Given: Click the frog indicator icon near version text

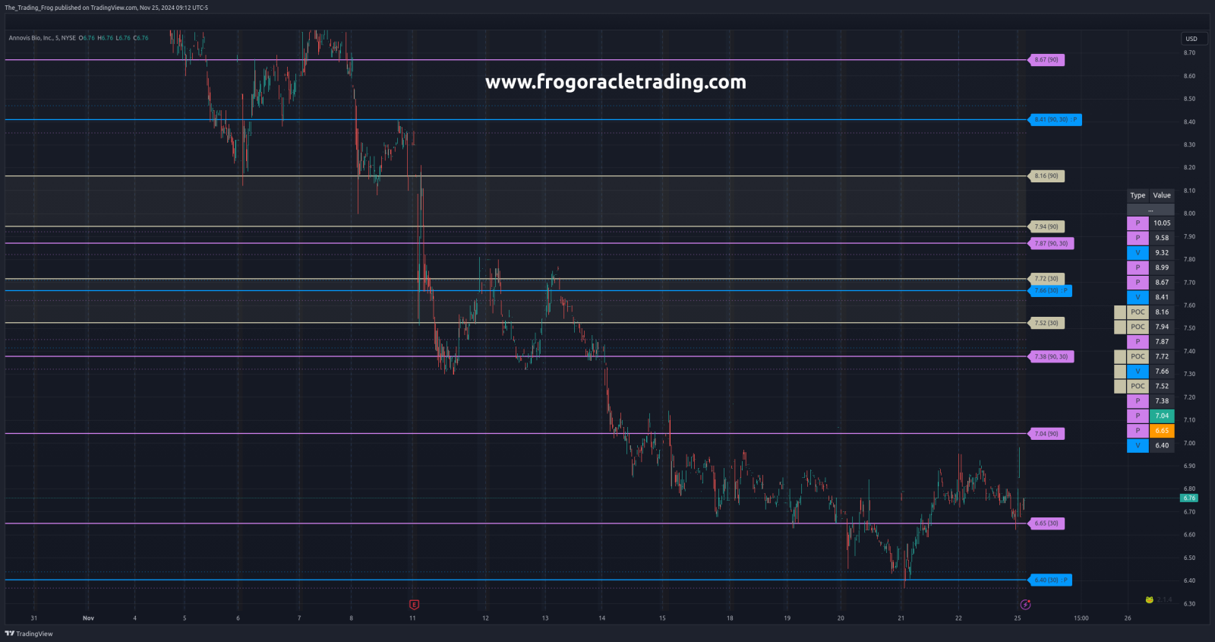Looking at the screenshot, I should 1150,599.
